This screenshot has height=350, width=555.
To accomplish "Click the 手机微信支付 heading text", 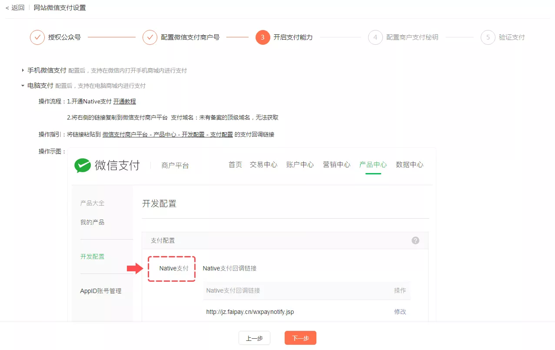I will [x=47, y=70].
